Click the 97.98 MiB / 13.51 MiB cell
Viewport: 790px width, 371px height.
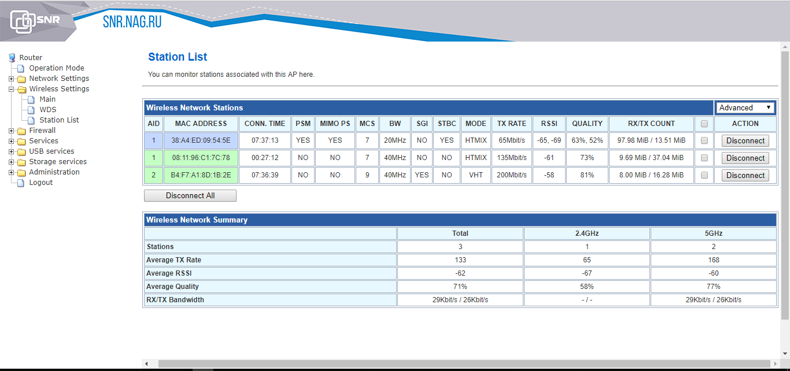tap(651, 140)
